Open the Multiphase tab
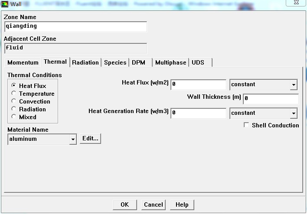The height and width of the screenshot is (214, 307). tap(170, 62)
